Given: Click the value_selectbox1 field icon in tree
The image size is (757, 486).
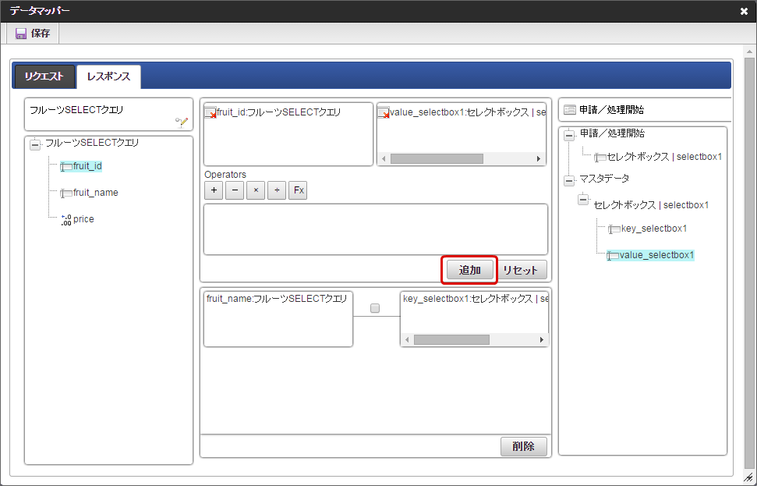Looking at the screenshot, I should (613, 256).
